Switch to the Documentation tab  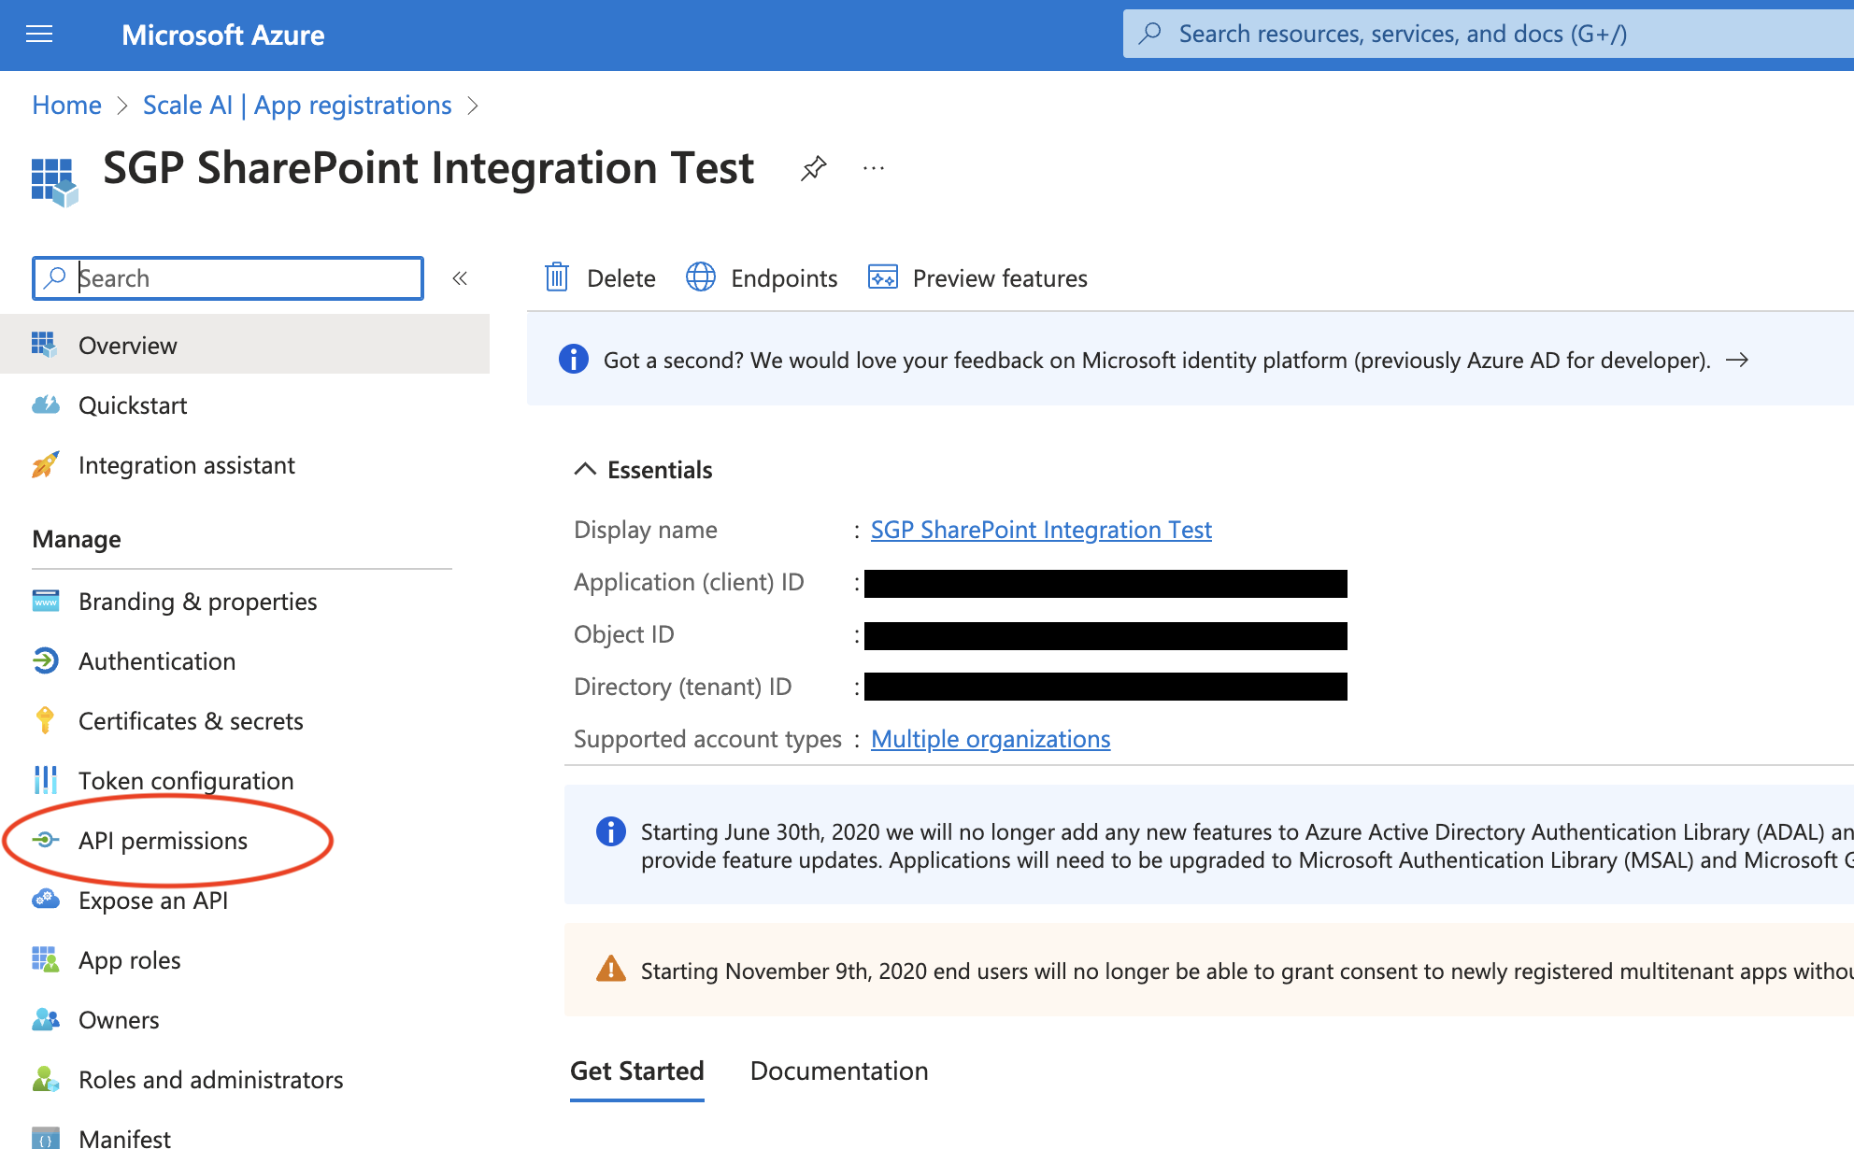click(x=838, y=1071)
